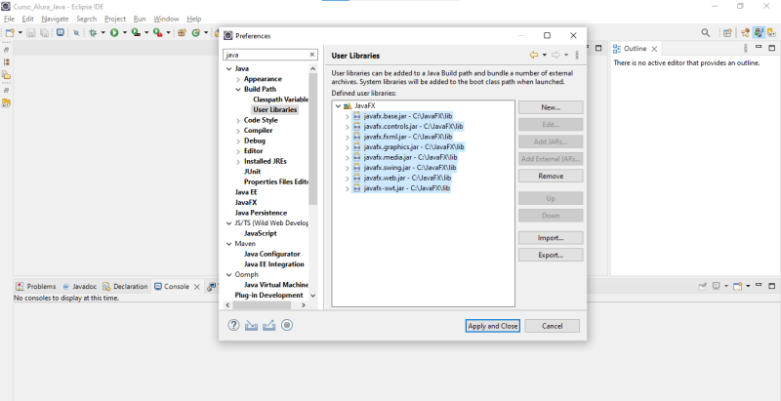Expand the Compiler node
Image resolution: width=781 pixels, height=401 pixels.
[x=238, y=131]
